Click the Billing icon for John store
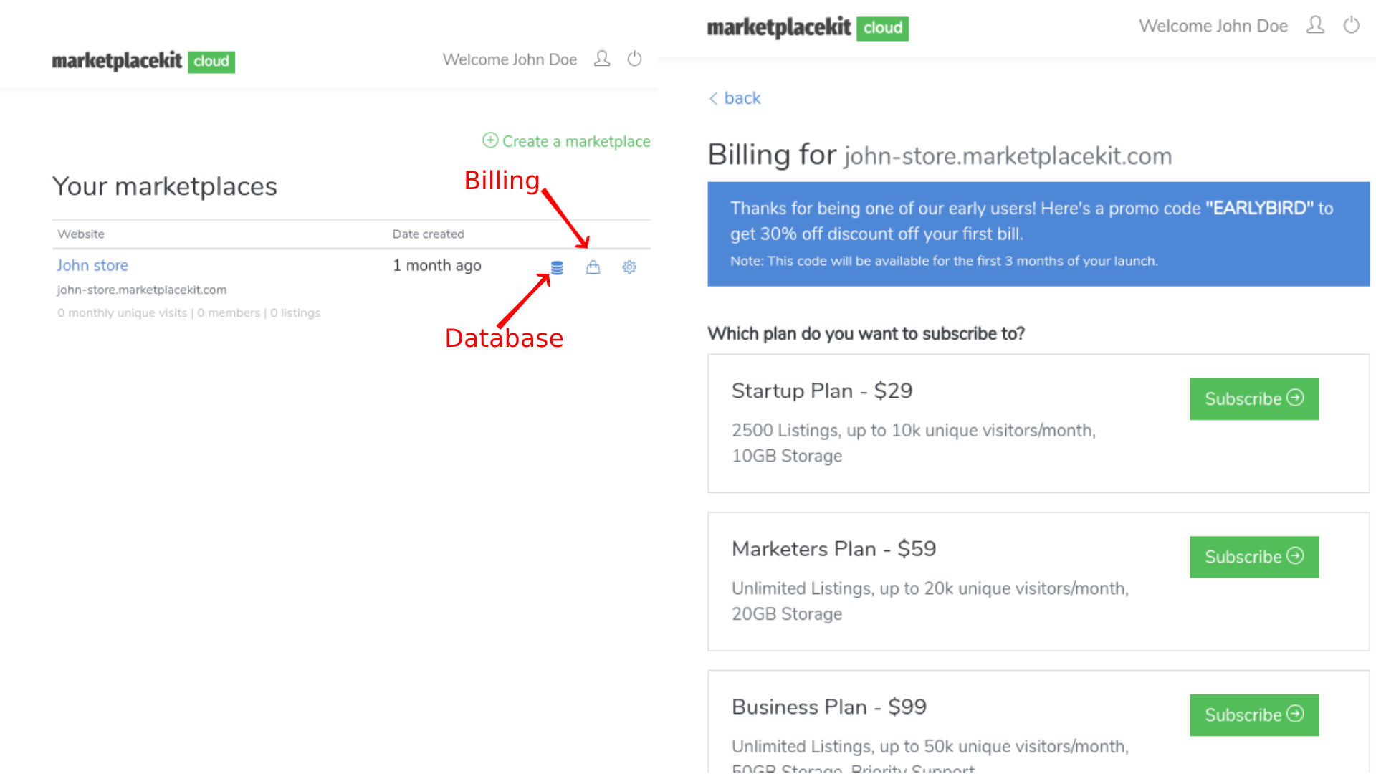The image size is (1376, 774). point(593,267)
